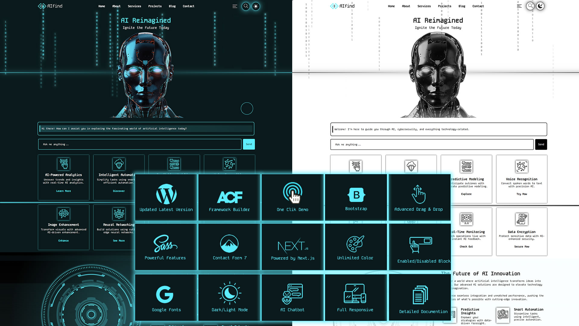Open search icon in light theme header

530,6
